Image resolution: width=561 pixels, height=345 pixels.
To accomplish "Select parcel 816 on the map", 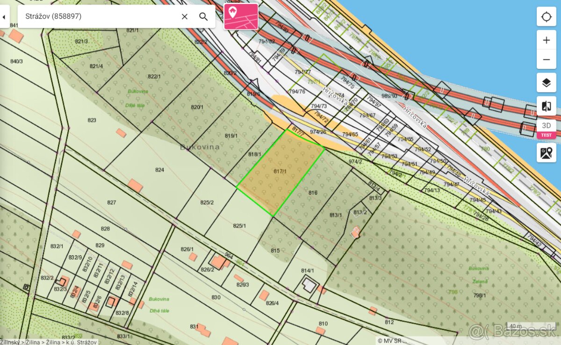I will click(x=313, y=193).
